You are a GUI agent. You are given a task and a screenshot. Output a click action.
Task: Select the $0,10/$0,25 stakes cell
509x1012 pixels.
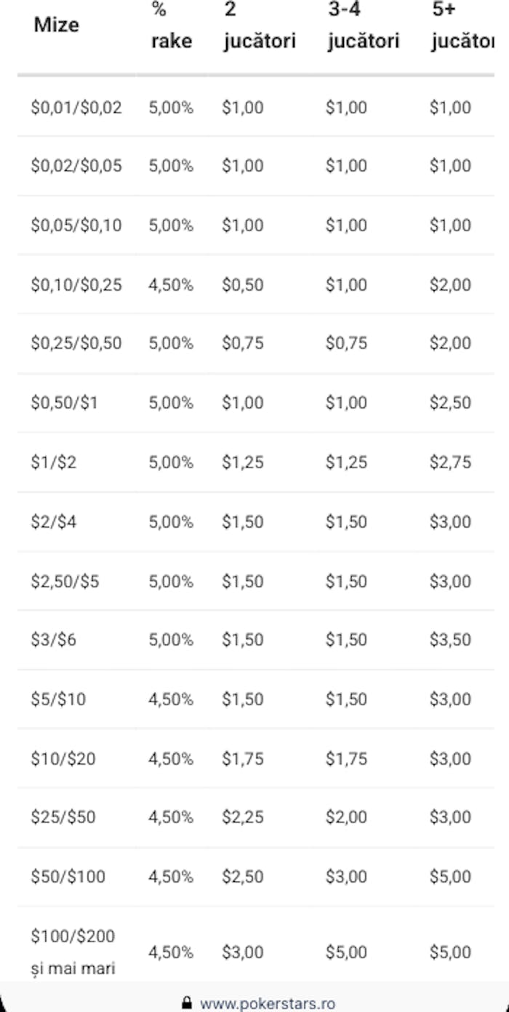click(x=76, y=285)
